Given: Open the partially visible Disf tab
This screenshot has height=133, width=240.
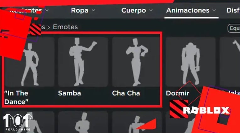Looking at the screenshot, I should (233, 10).
